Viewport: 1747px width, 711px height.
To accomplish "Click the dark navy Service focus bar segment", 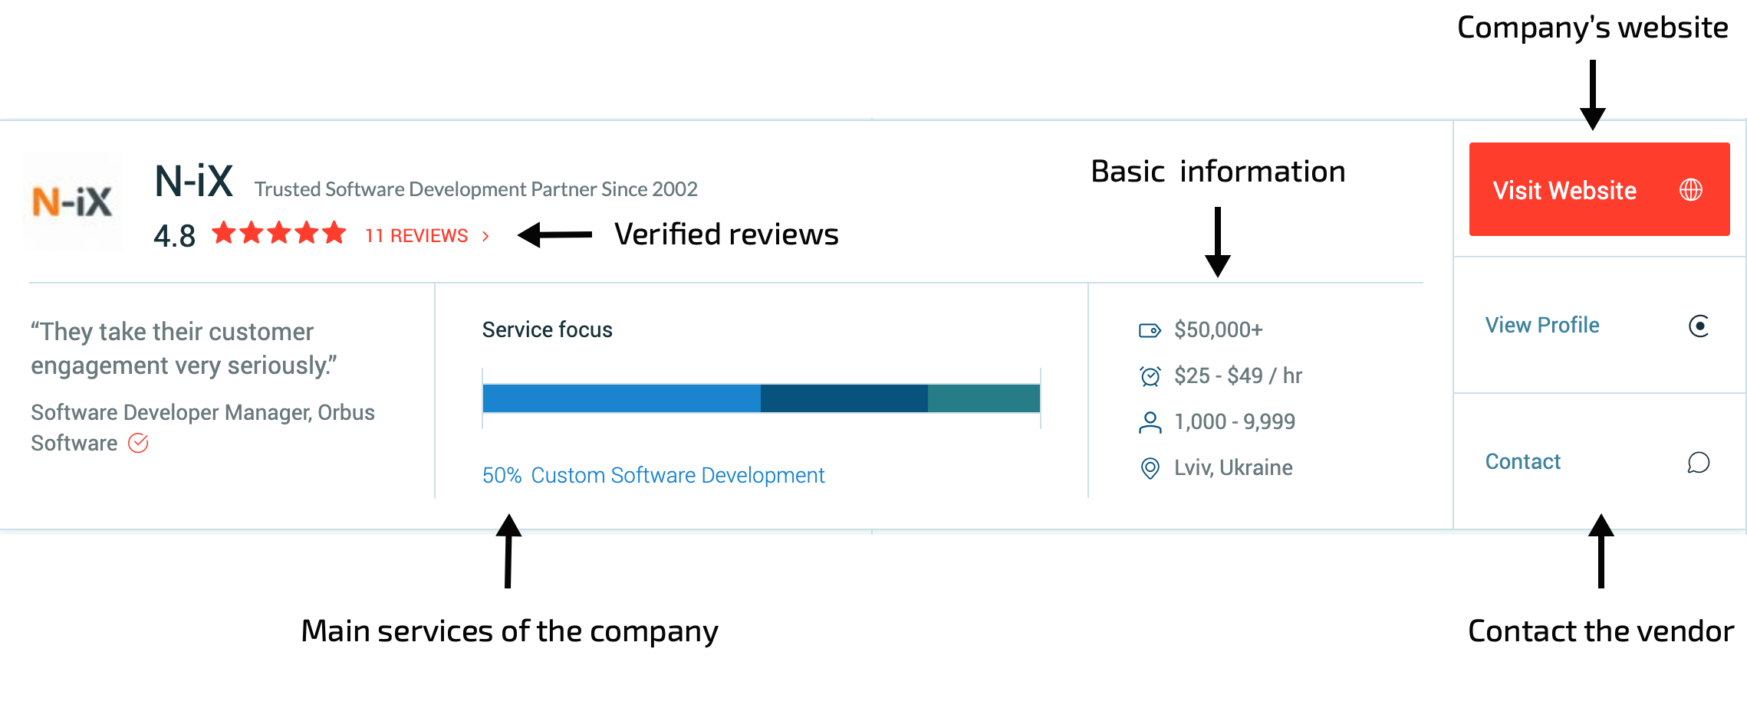I will [844, 398].
